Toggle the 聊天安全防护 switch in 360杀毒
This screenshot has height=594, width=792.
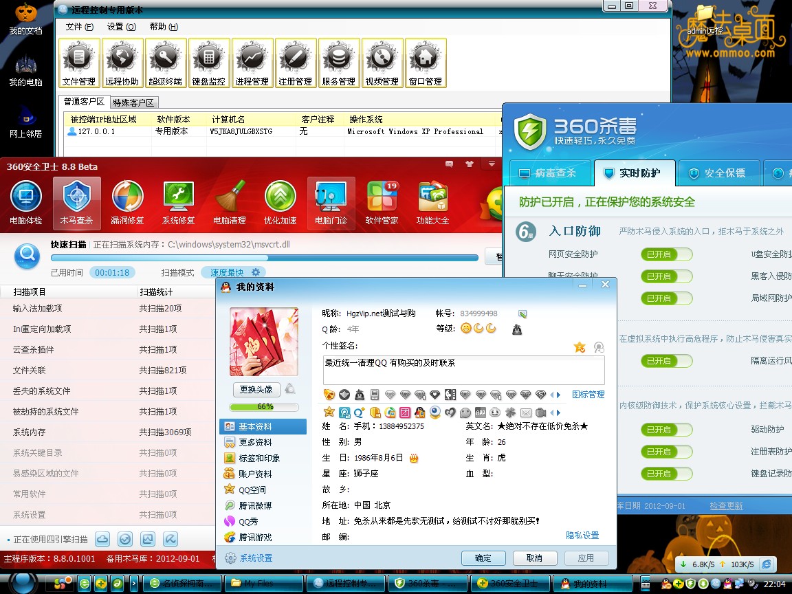(666, 276)
